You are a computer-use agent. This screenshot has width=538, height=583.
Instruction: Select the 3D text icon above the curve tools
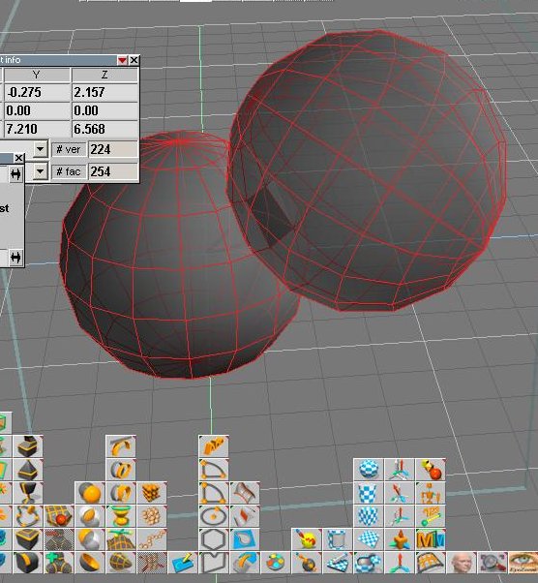click(x=214, y=446)
